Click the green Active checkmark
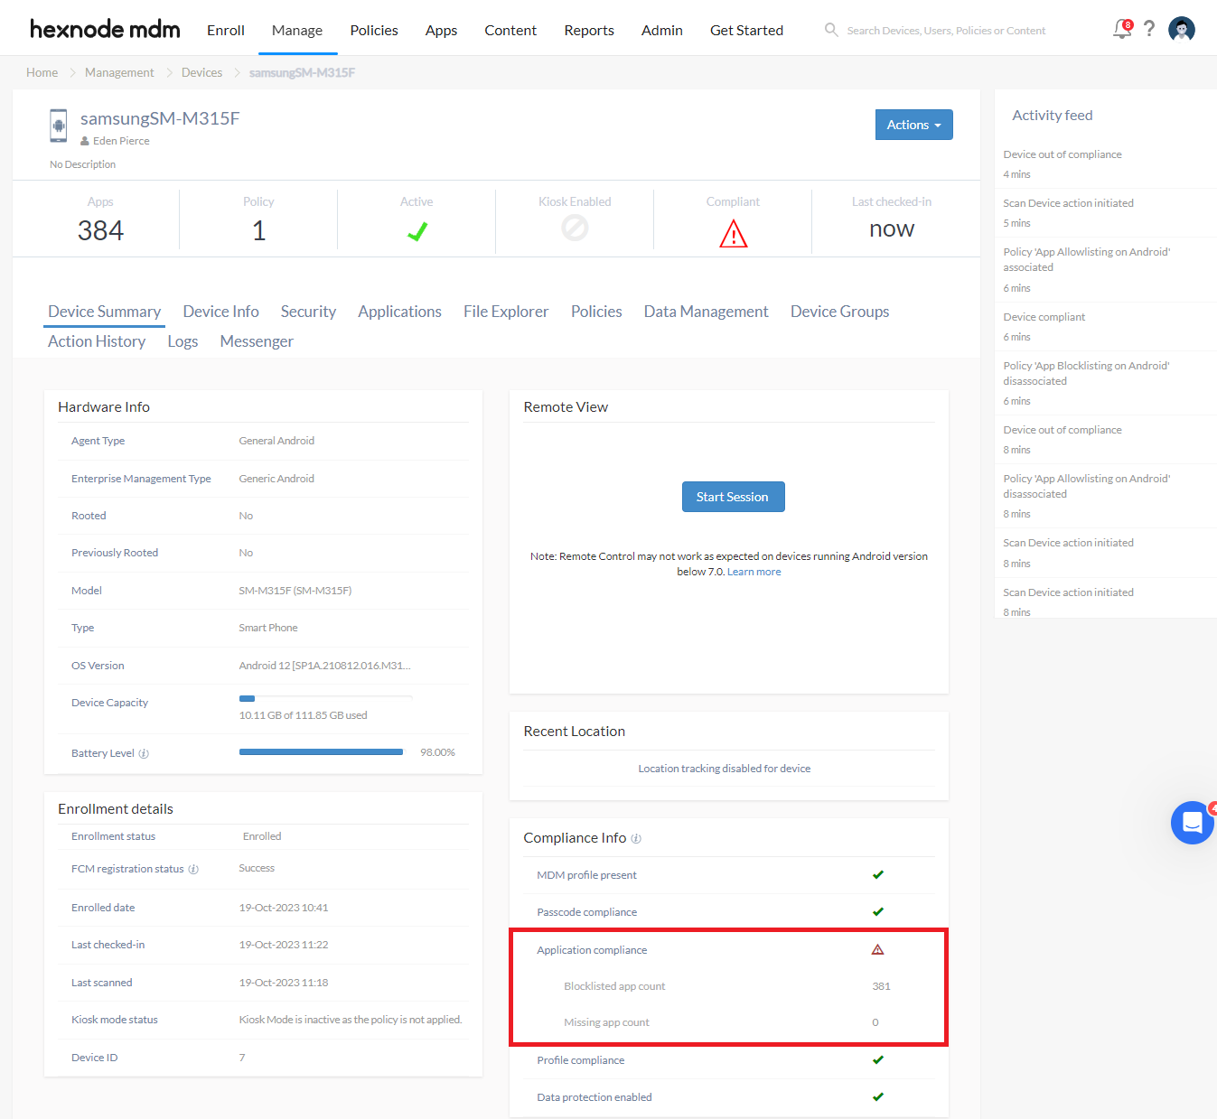The width and height of the screenshot is (1217, 1119). tap(417, 232)
